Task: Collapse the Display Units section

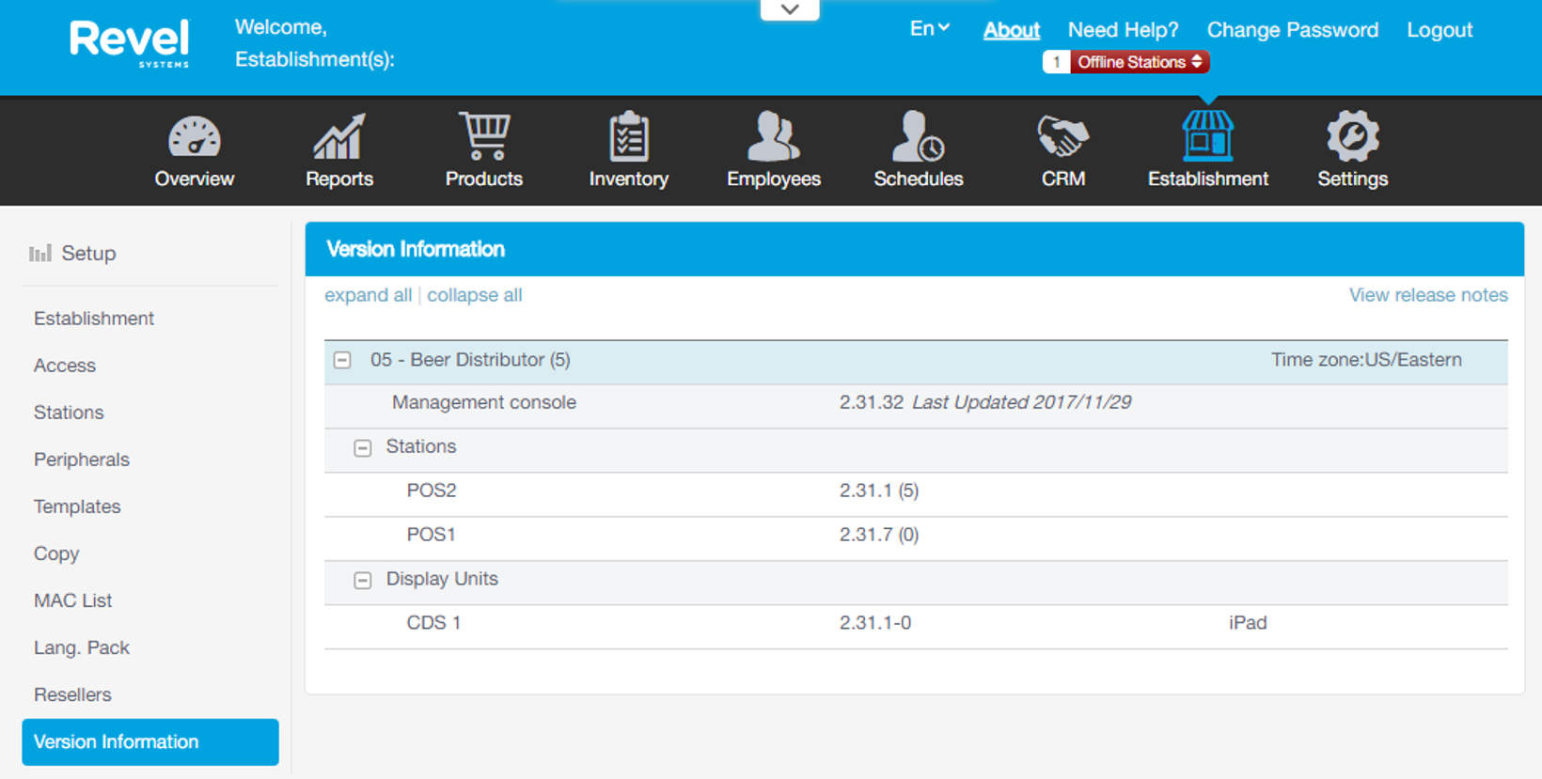Action: pos(363,581)
